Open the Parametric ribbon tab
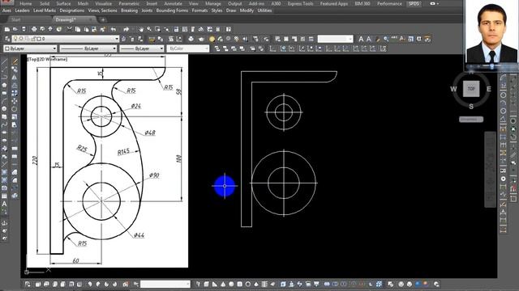 coord(129,3)
